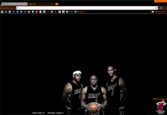Open the red ESPN E bookmark
167x115 pixels.
(56, 12)
